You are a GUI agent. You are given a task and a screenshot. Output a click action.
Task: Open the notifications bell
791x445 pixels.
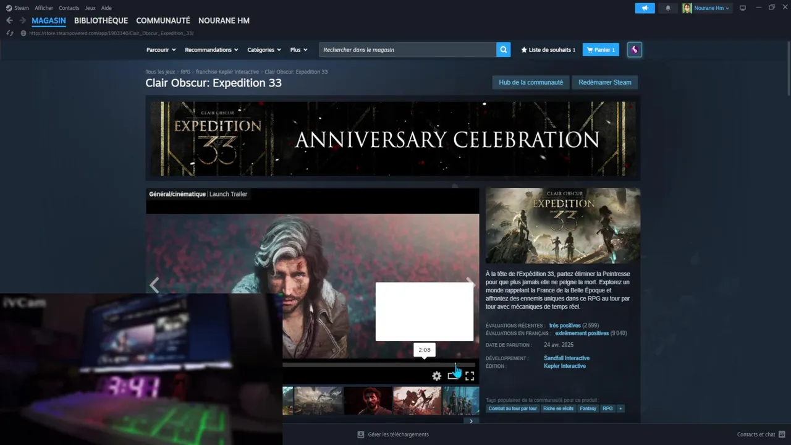[x=668, y=8]
